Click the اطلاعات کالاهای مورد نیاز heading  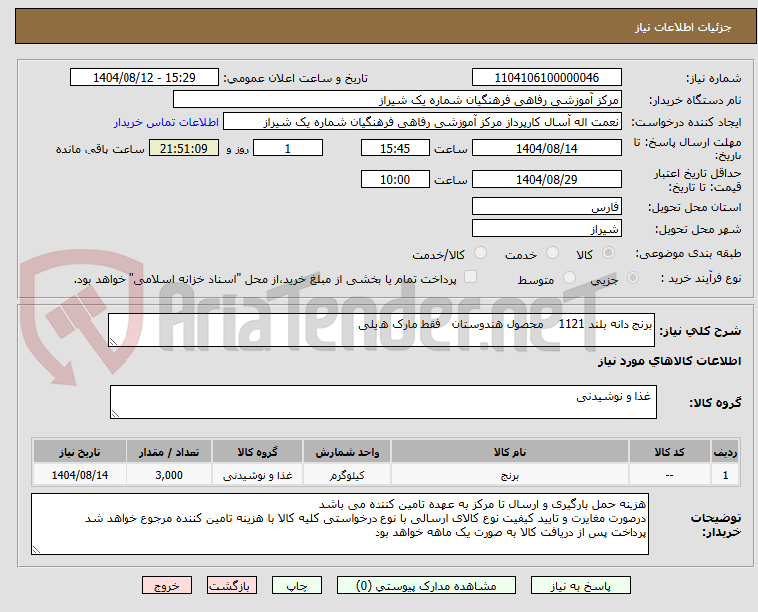coord(669,361)
